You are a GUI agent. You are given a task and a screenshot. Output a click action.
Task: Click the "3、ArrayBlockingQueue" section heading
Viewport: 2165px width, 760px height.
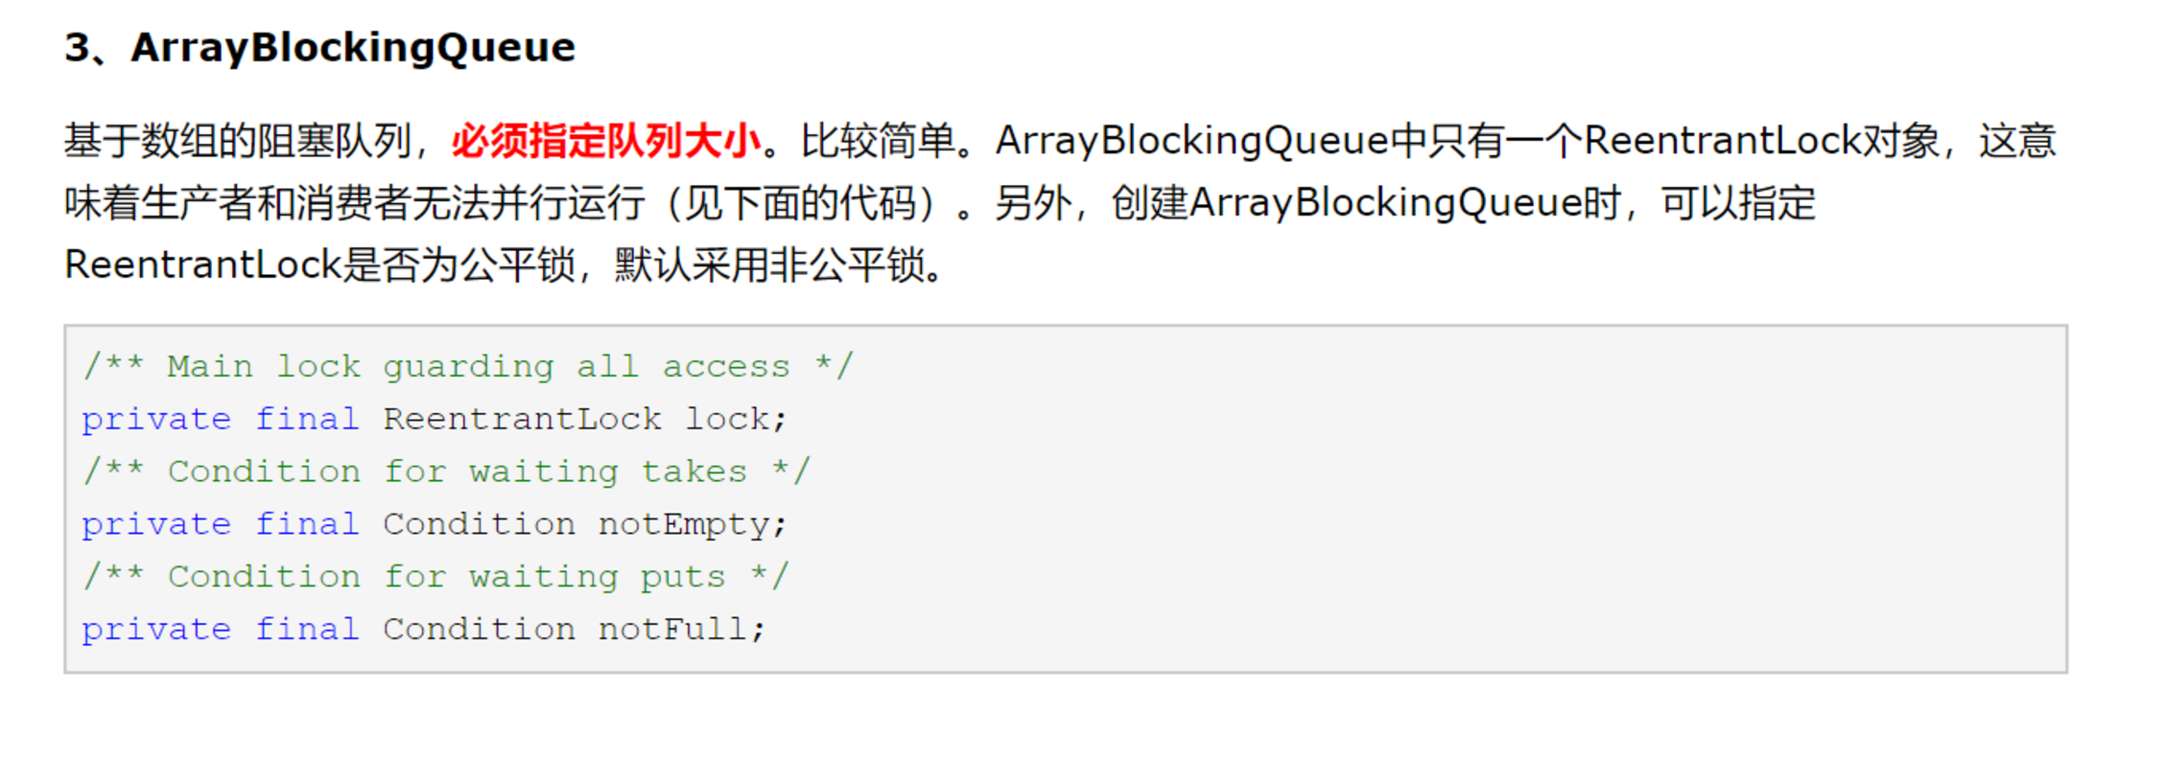[319, 48]
